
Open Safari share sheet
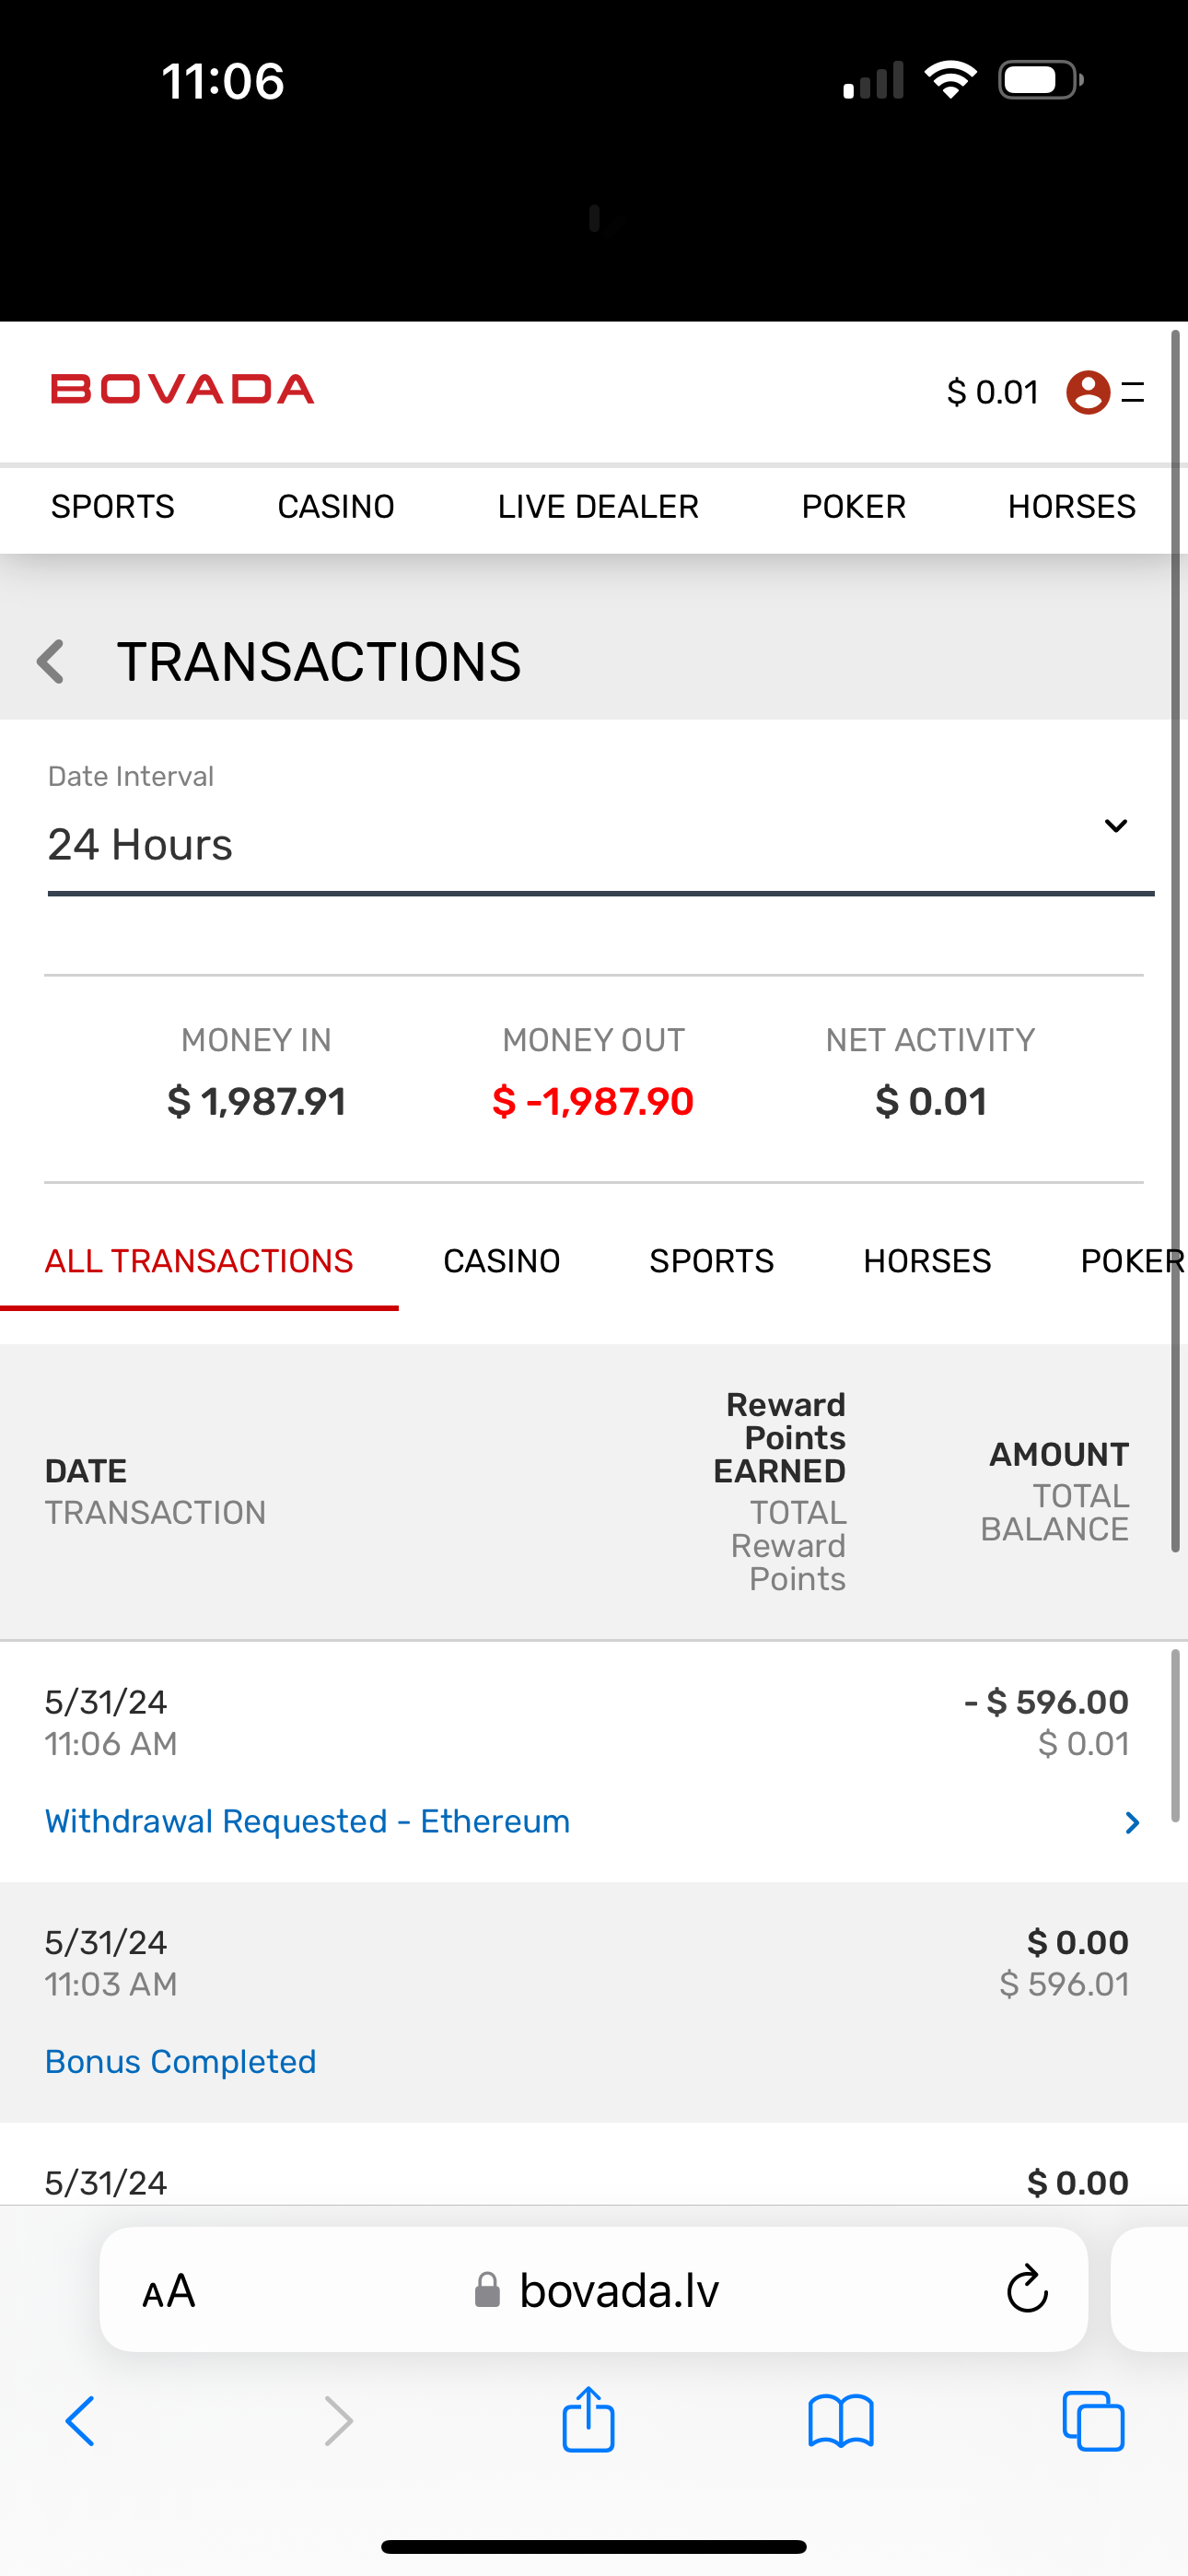tap(588, 2421)
